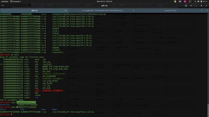Click the [stack] mapping entry
209x117 pixels.
(56, 50)
